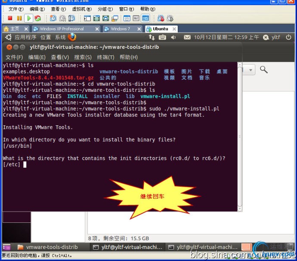297x261 pixels.
Task: Click the Summary view toolbar icon
Action: point(127,18)
